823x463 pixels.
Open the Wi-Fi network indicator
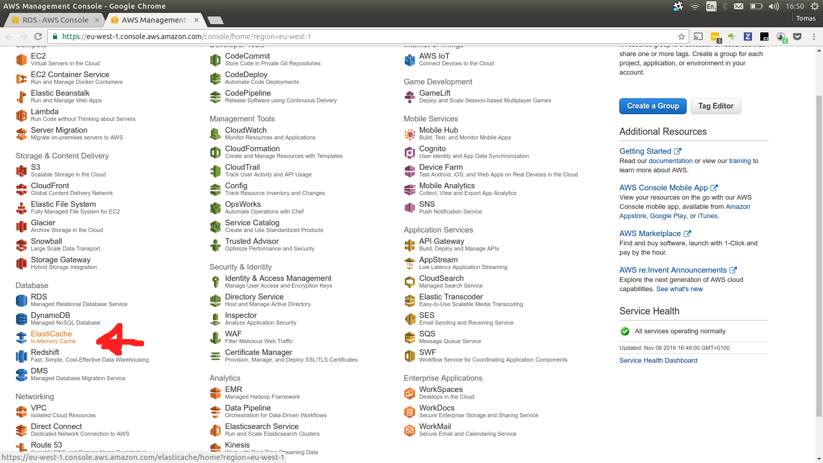pyautogui.click(x=694, y=6)
